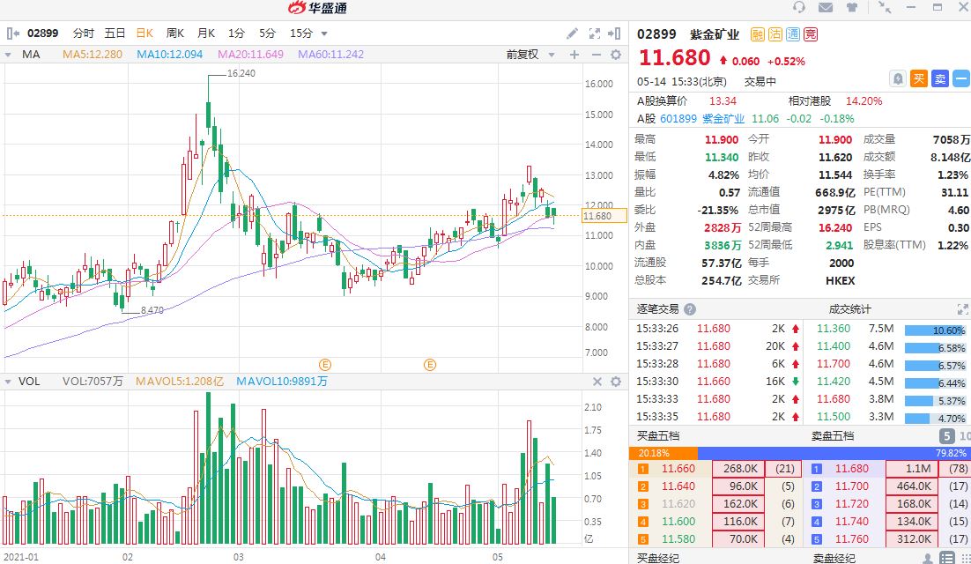The image size is (971, 564).
Task: Click buy level 5 price 11.580
Action: pos(678,538)
